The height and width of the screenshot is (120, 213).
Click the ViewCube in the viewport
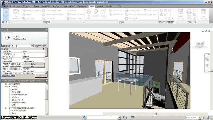tap(200, 44)
